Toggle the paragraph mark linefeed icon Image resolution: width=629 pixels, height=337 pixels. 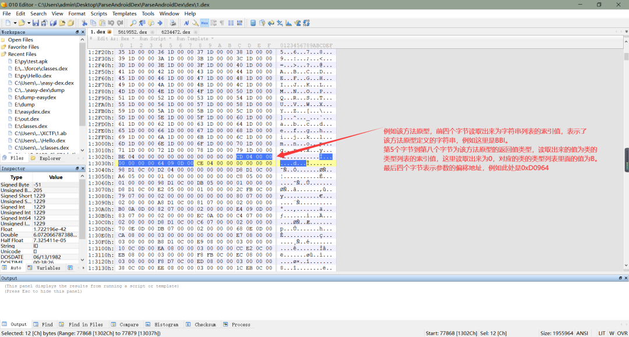(x=222, y=23)
